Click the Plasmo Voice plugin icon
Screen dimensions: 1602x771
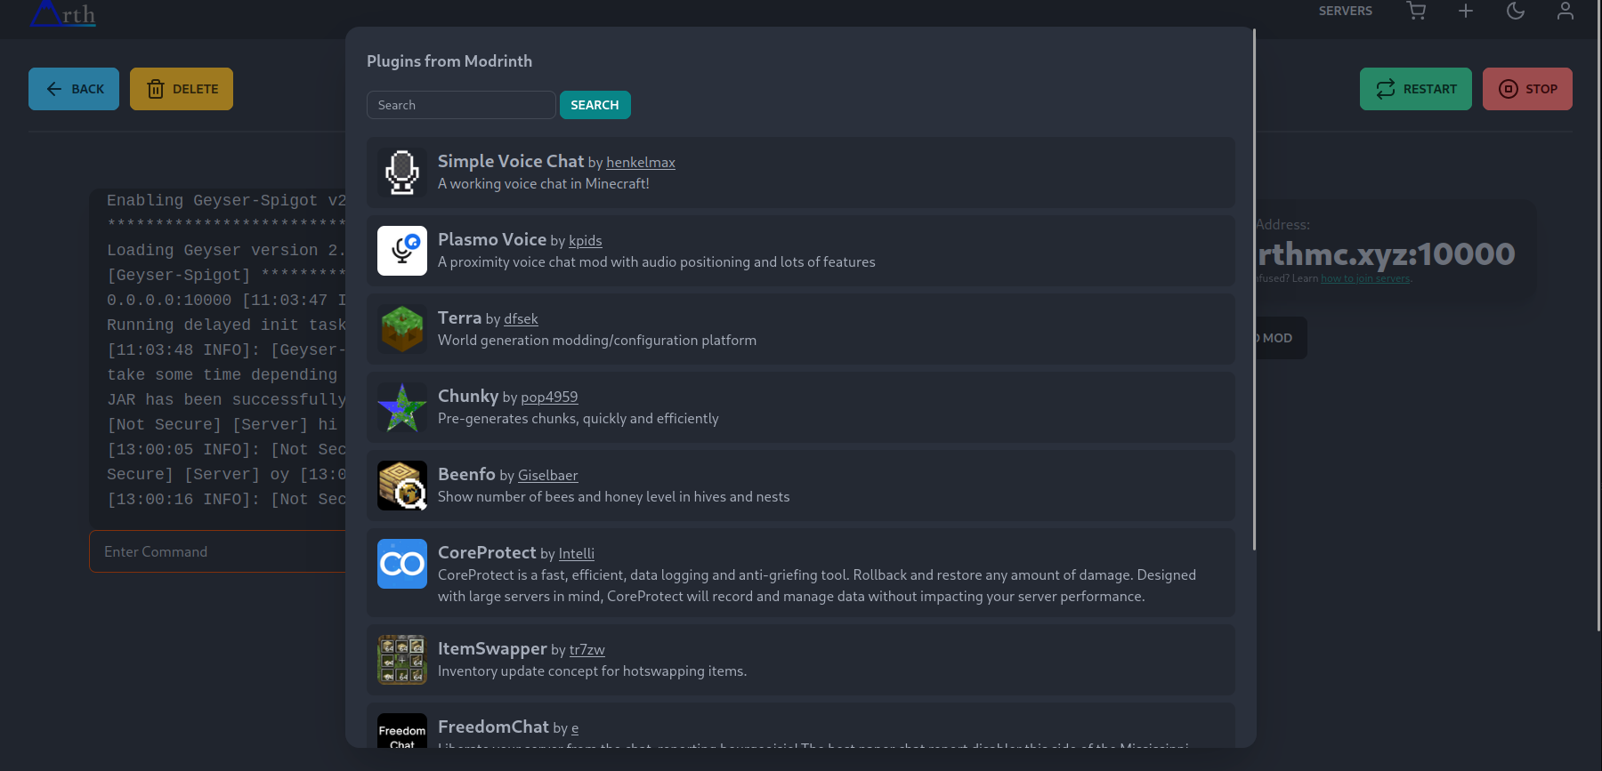pyautogui.click(x=401, y=251)
